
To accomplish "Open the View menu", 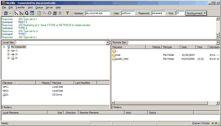I will (30, 7).
